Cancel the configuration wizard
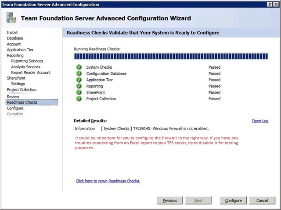Image resolution: width=281 pixels, height=210 pixels. (x=262, y=200)
